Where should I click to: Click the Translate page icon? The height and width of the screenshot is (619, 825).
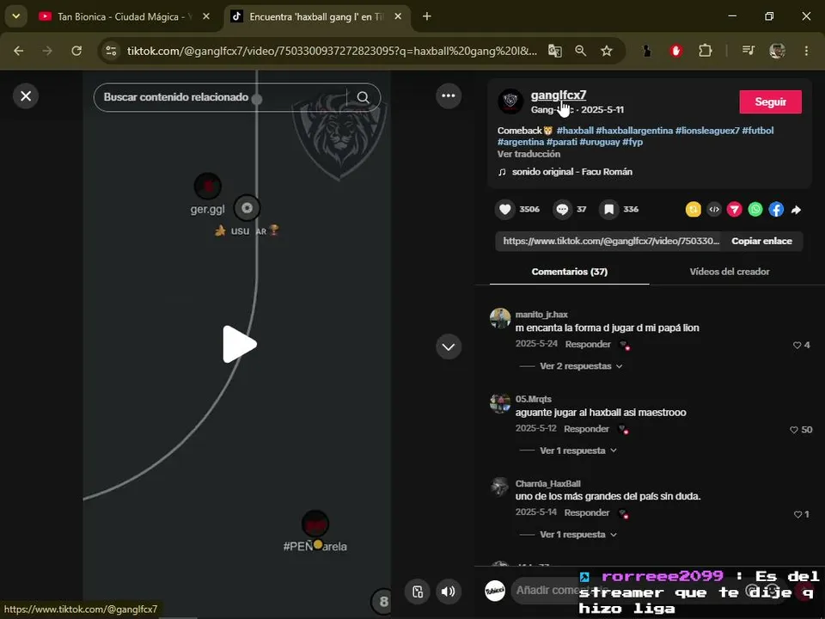click(554, 51)
